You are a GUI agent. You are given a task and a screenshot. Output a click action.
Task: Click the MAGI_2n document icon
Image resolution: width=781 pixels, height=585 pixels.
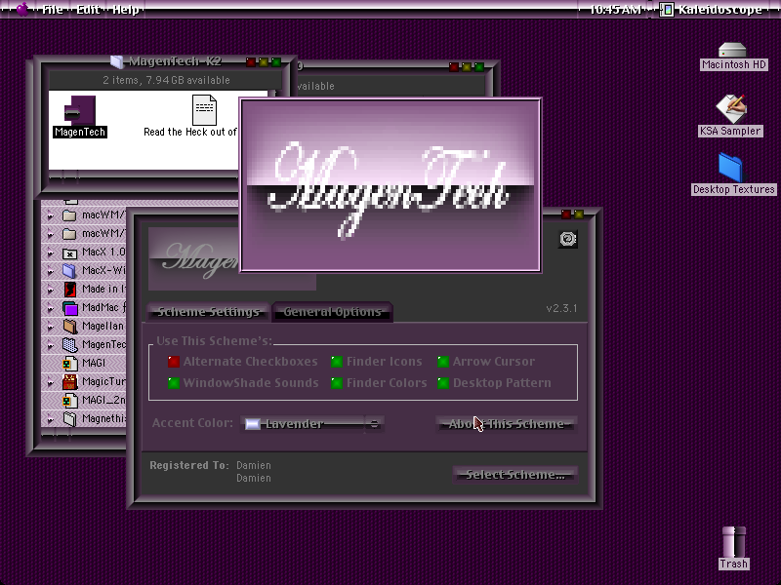point(69,401)
